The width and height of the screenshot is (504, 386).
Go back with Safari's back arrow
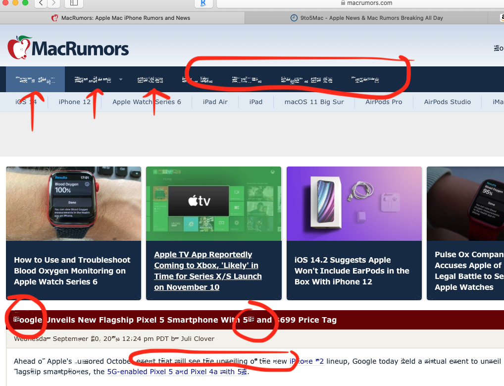pos(41,3)
